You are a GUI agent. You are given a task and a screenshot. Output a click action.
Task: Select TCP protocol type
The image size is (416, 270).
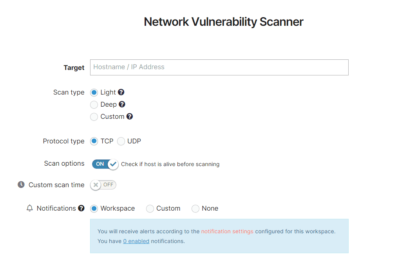point(94,141)
